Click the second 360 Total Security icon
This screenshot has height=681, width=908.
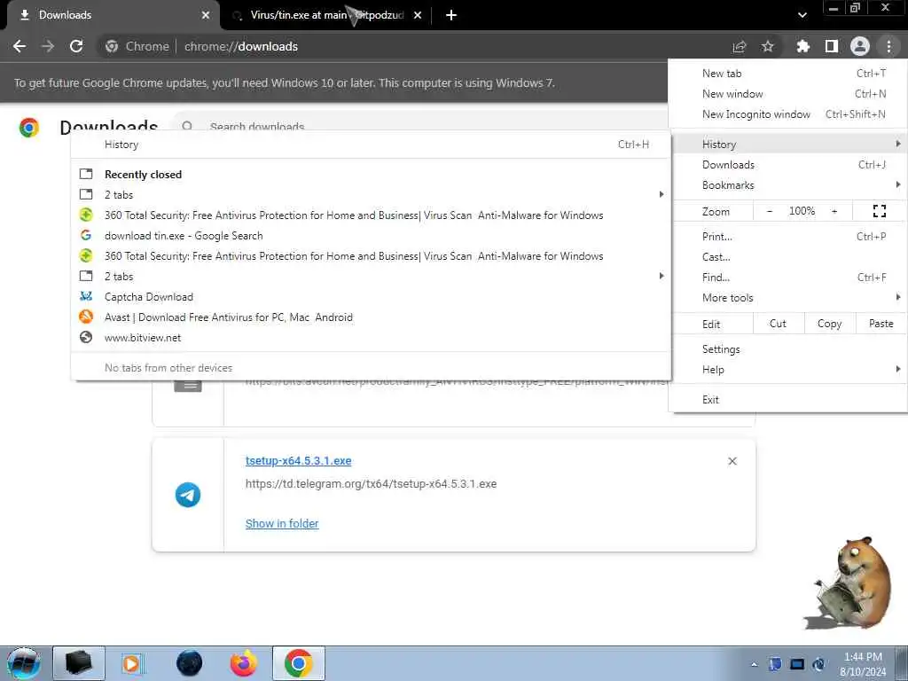tap(86, 255)
